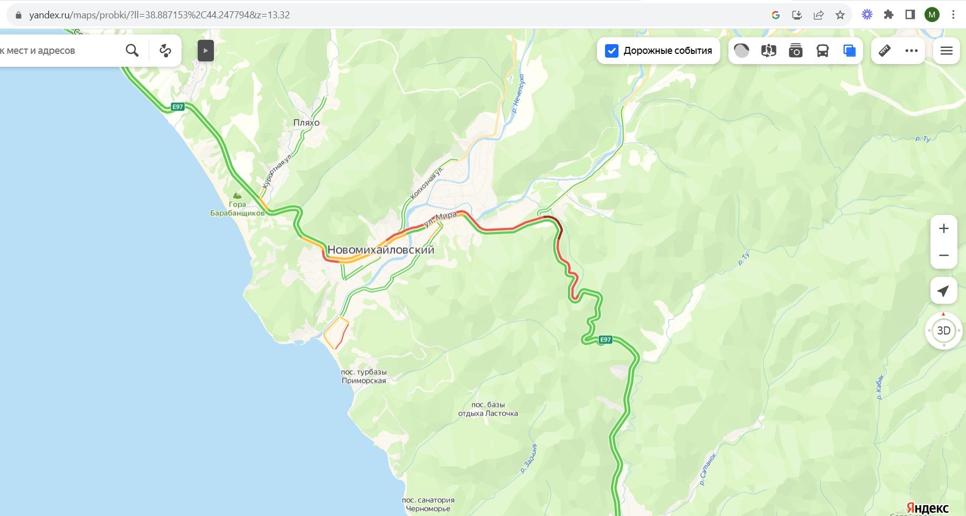Expand the collapsed side panel arrow

tap(205, 51)
